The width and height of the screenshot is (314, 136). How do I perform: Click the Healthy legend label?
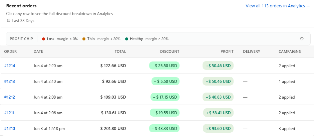coord(136,39)
